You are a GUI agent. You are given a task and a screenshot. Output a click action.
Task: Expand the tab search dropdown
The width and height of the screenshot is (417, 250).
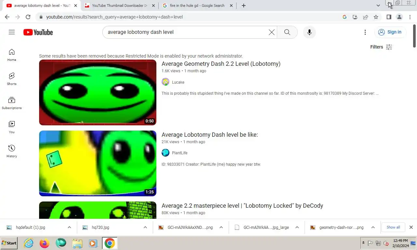(x=378, y=6)
